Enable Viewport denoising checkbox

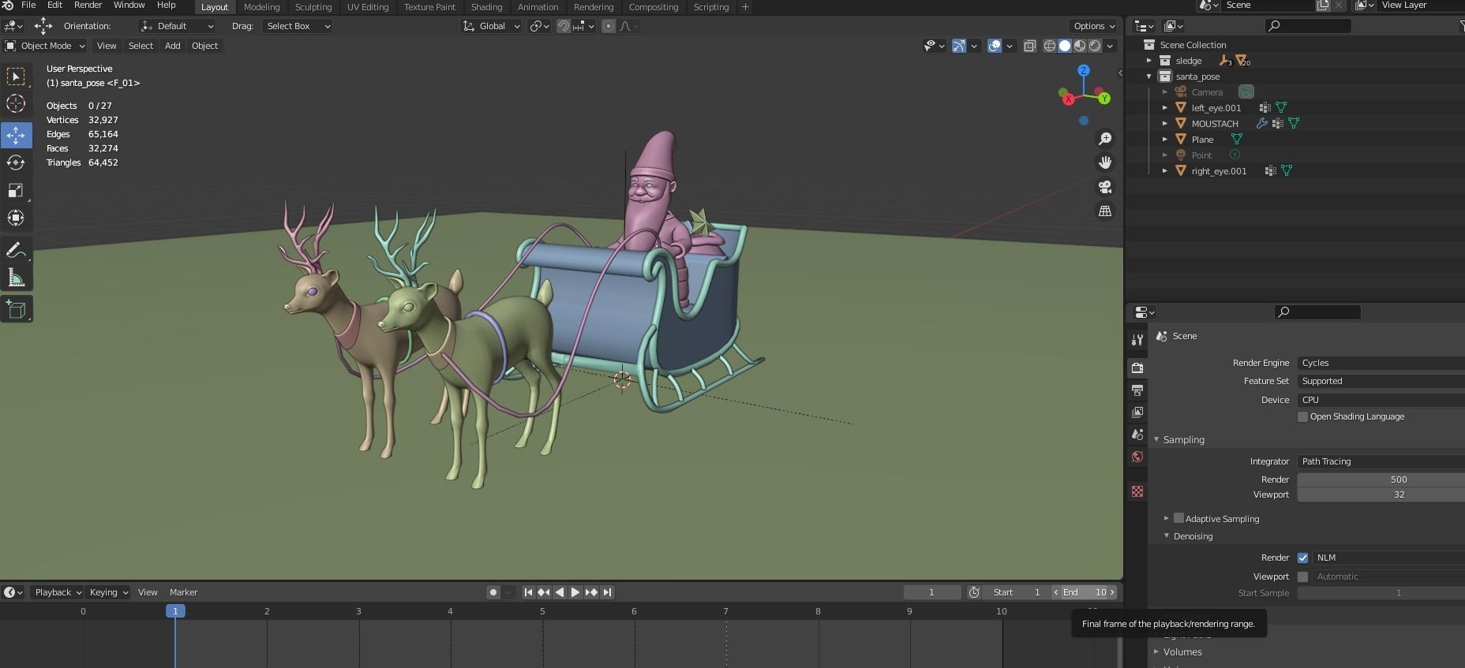pos(1302,577)
